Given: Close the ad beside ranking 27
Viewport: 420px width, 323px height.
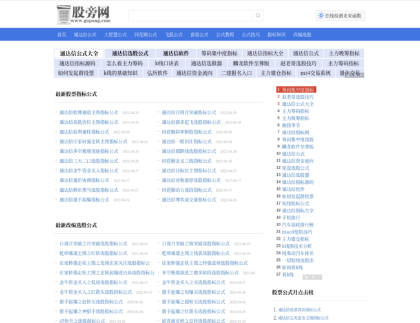Looking at the screenshot, I should pyautogui.click(x=319, y=277).
